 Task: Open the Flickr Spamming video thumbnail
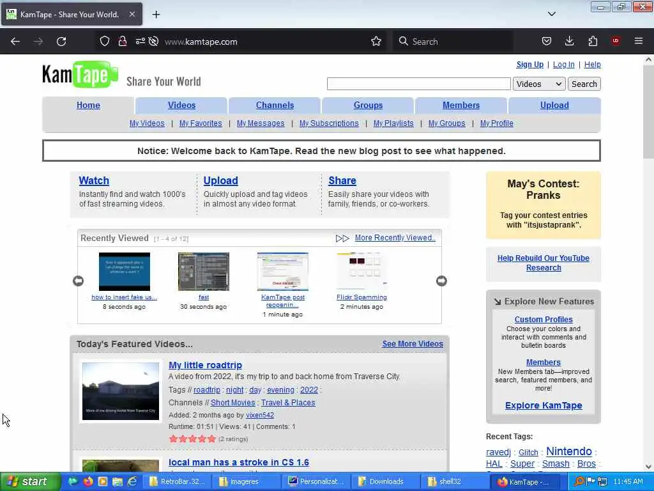coord(361,271)
